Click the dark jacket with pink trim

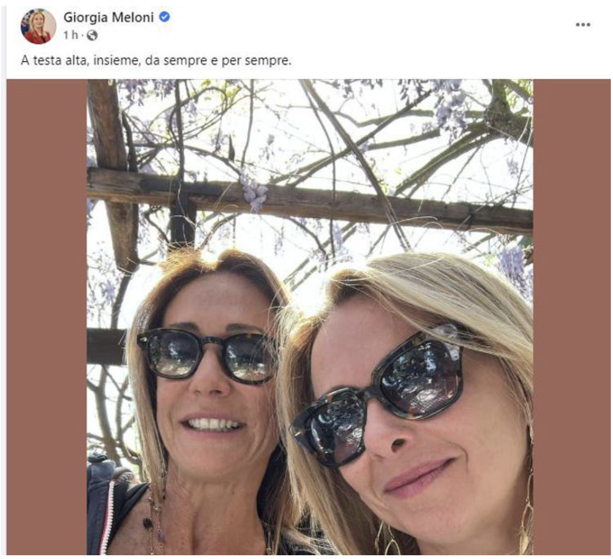[106, 508]
